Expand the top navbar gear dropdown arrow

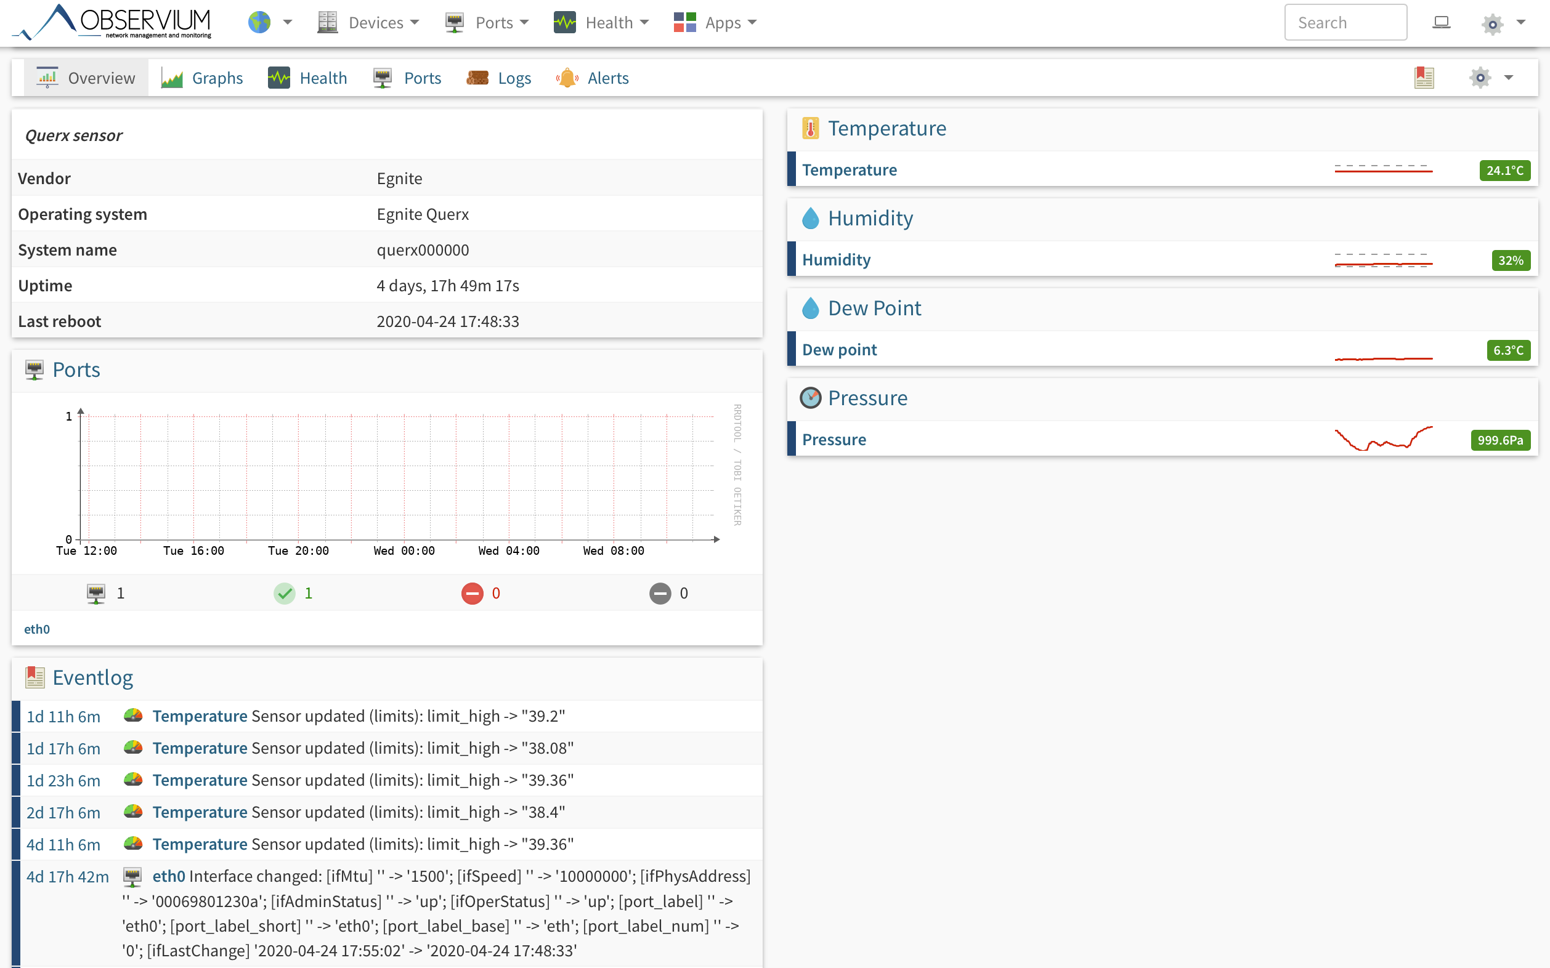[x=1521, y=22]
